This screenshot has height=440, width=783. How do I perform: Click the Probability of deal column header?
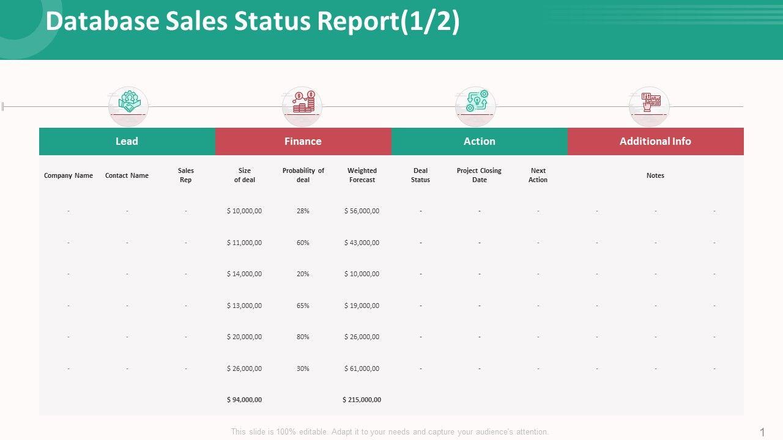coord(303,175)
